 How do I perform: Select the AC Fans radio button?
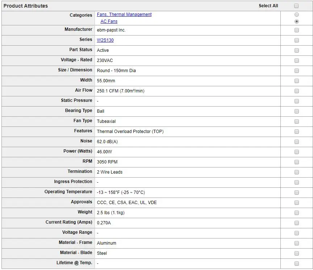pos(297,21)
